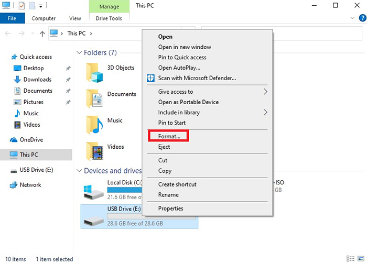This screenshot has width=367, height=264.
Task: Click the USB Drive (E:) capacity bar
Action: [151, 216]
